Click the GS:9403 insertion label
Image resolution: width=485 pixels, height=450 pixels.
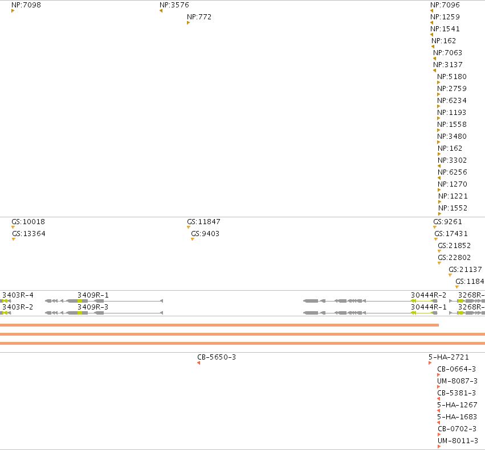pos(205,234)
